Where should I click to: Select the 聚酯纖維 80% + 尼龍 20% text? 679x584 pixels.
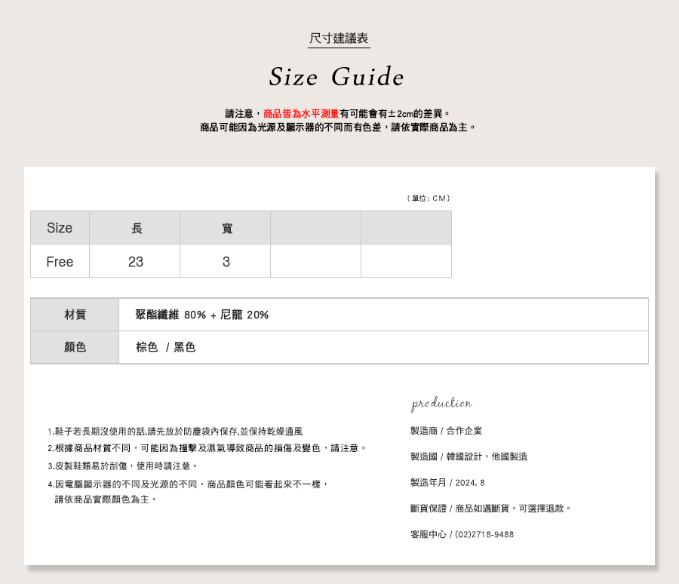(x=201, y=315)
